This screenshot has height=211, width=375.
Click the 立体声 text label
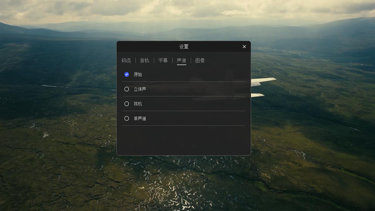140,89
